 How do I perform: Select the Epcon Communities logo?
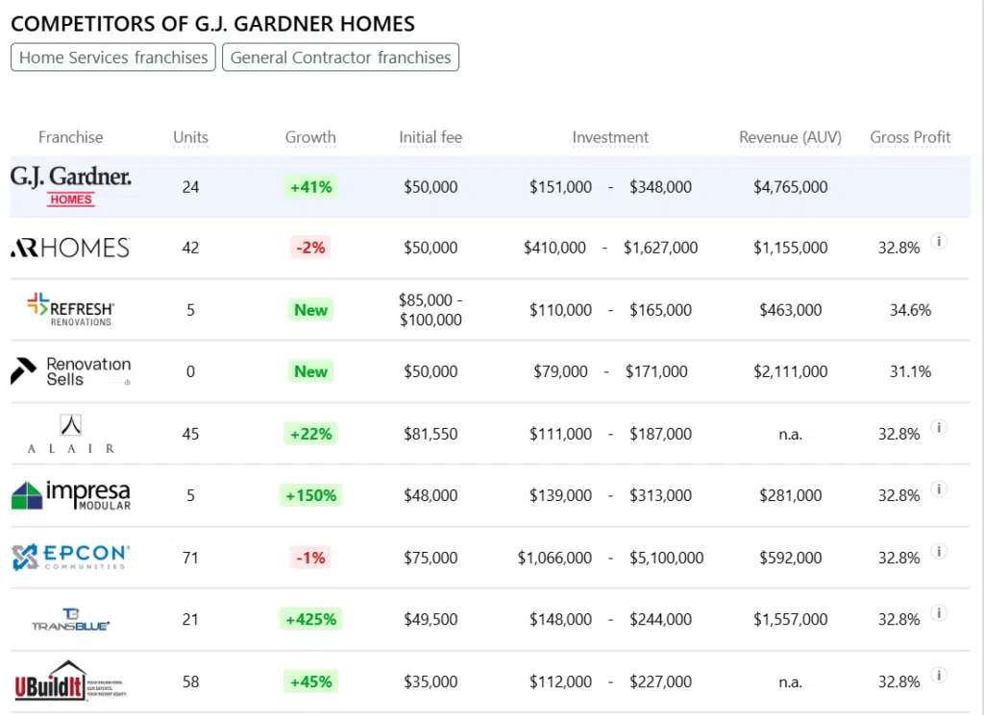pos(70,557)
